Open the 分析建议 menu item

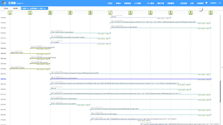200,3
